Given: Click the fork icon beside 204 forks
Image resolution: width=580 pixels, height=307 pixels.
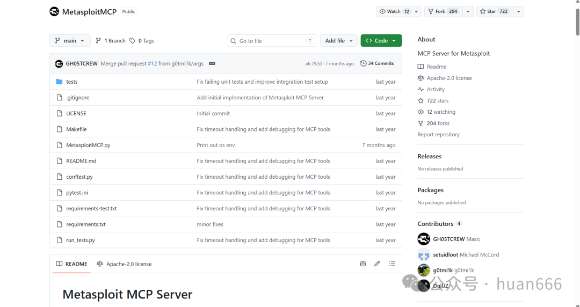Looking at the screenshot, I should (x=421, y=123).
